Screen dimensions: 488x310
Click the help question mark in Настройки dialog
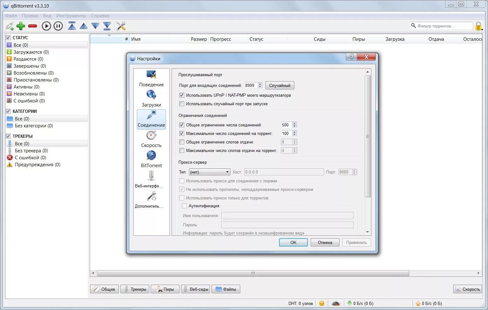pyautogui.click(x=351, y=57)
